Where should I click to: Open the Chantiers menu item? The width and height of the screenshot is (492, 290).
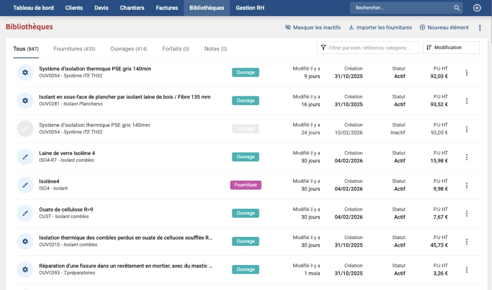(x=132, y=8)
